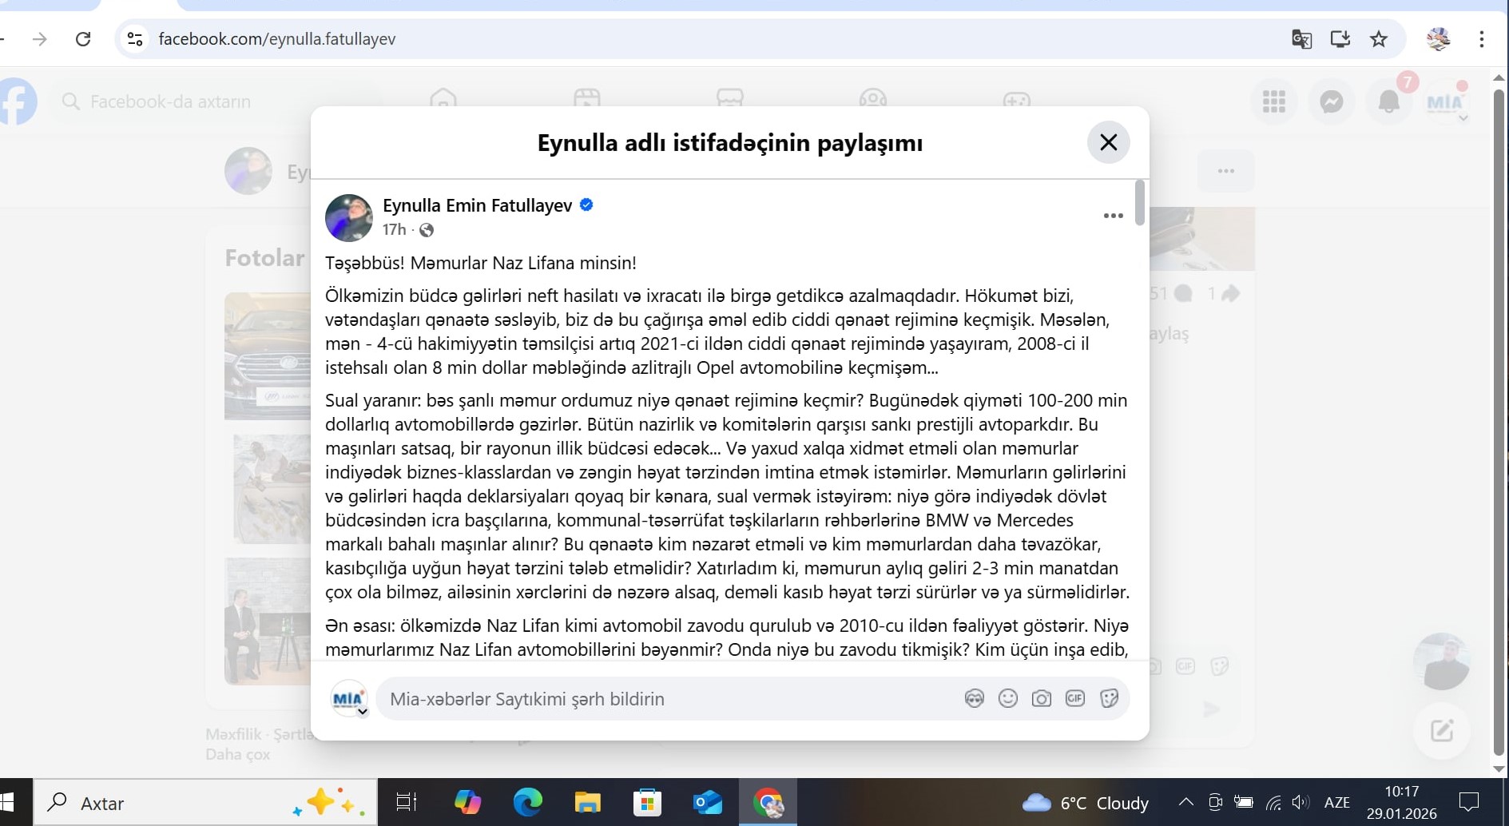Add a GIF to the comment
This screenshot has width=1509, height=826.
[1075, 699]
